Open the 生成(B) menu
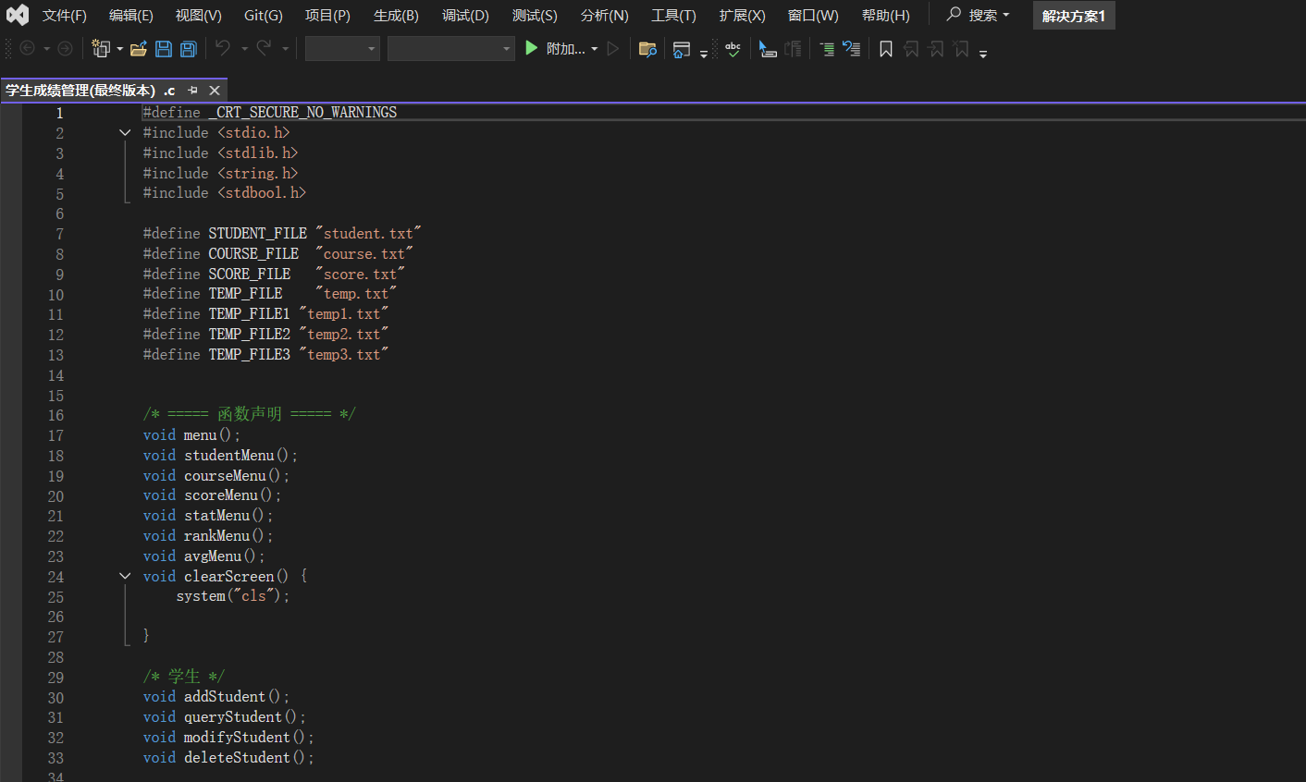 396,16
